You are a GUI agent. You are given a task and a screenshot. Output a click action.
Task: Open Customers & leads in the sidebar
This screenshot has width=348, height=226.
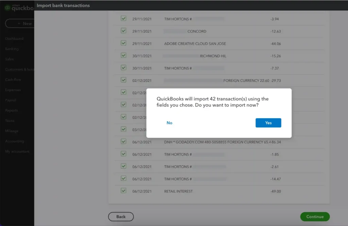click(x=19, y=69)
